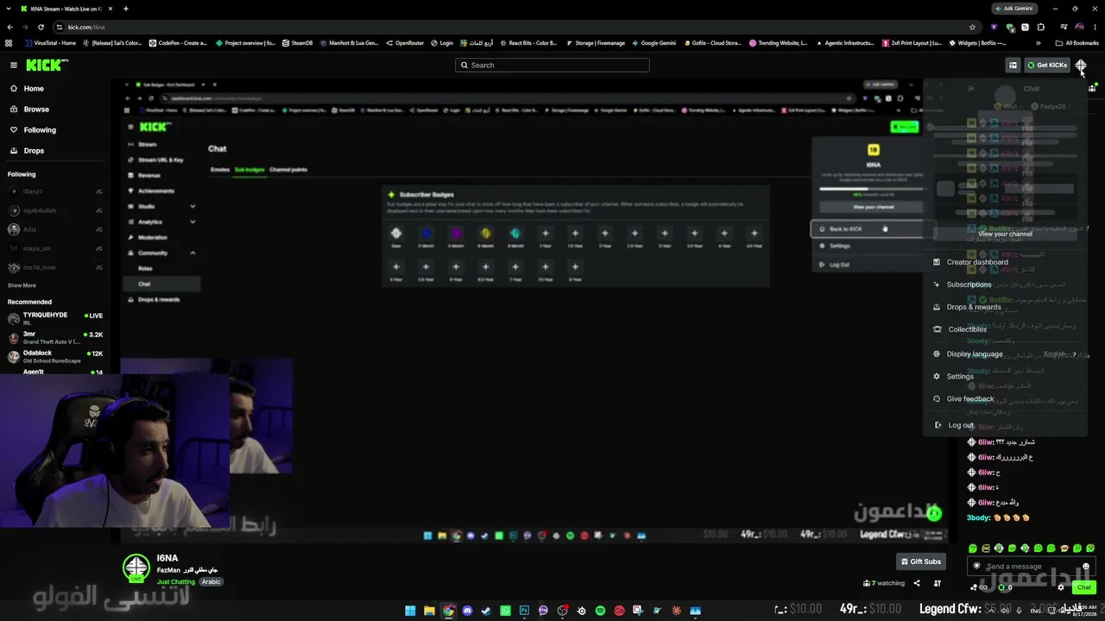Open Photoshop from the taskbar

point(524,611)
